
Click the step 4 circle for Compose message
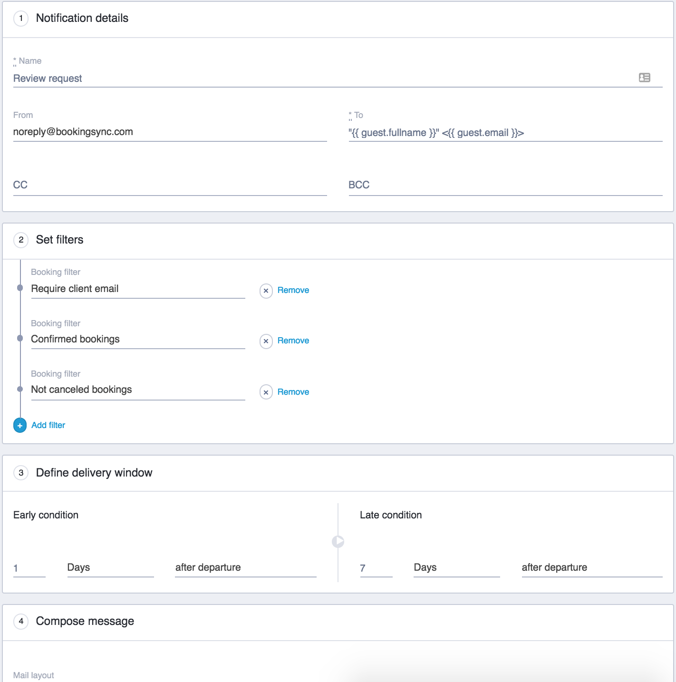pos(21,621)
